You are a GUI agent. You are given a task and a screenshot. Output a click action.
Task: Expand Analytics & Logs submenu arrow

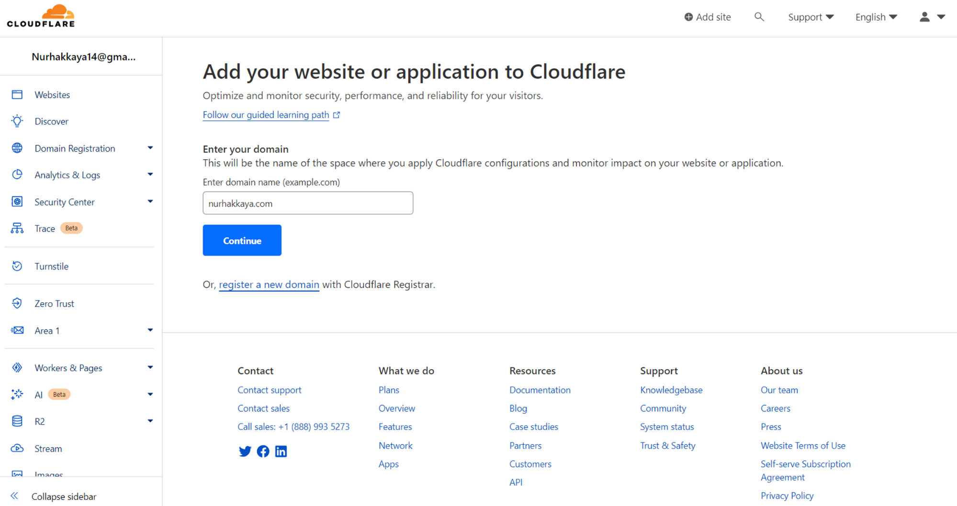(150, 175)
